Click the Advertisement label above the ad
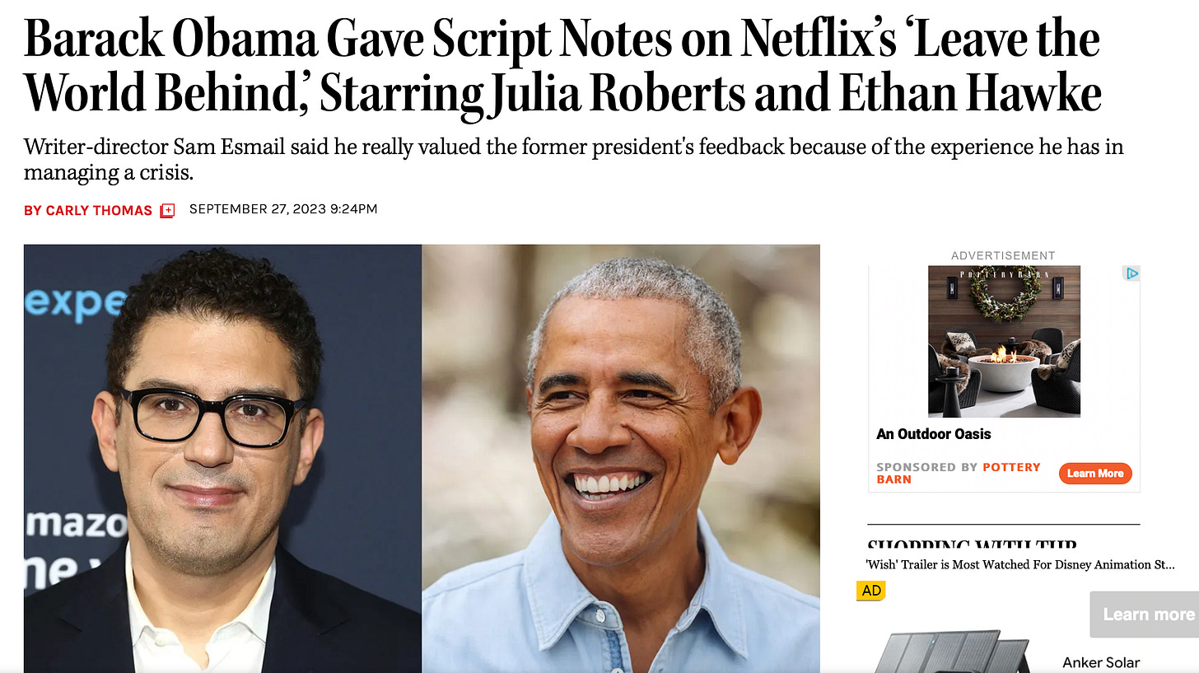 (1003, 255)
